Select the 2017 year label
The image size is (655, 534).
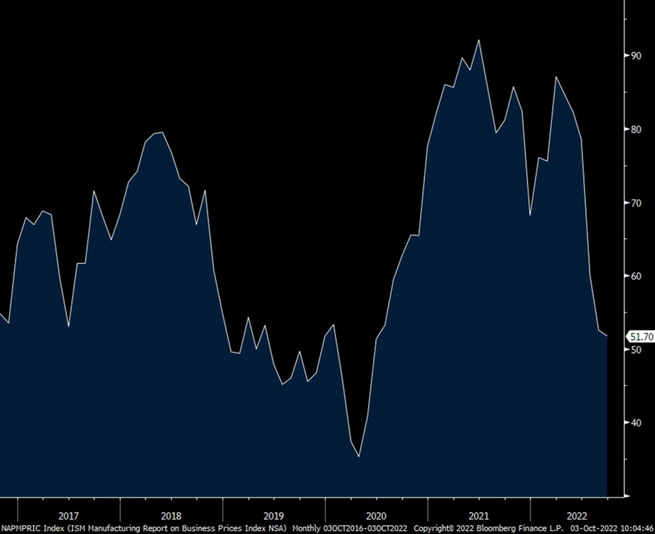[68, 515]
